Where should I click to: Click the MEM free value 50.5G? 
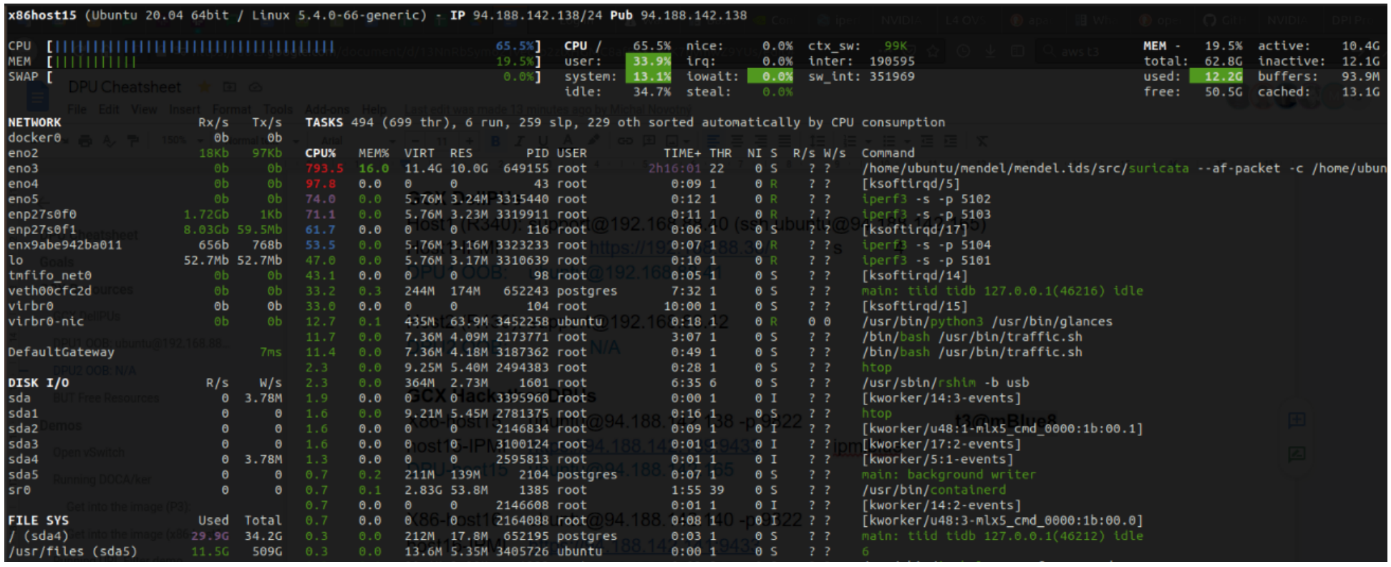[1223, 92]
